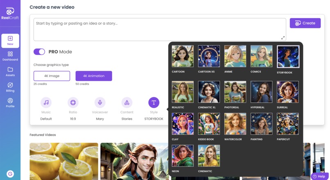The image size is (330, 180).
Task: Select the REALISTIC style thumbnail
Action: coord(183,92)
